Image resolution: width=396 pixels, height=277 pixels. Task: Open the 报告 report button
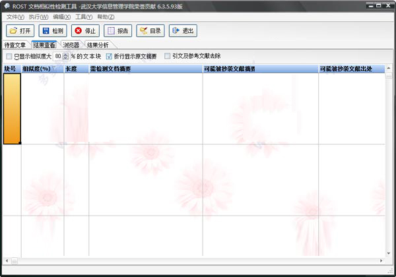tap(117, 31)
